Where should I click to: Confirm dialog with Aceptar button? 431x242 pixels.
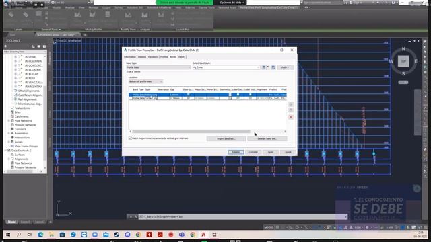[236, 152]
